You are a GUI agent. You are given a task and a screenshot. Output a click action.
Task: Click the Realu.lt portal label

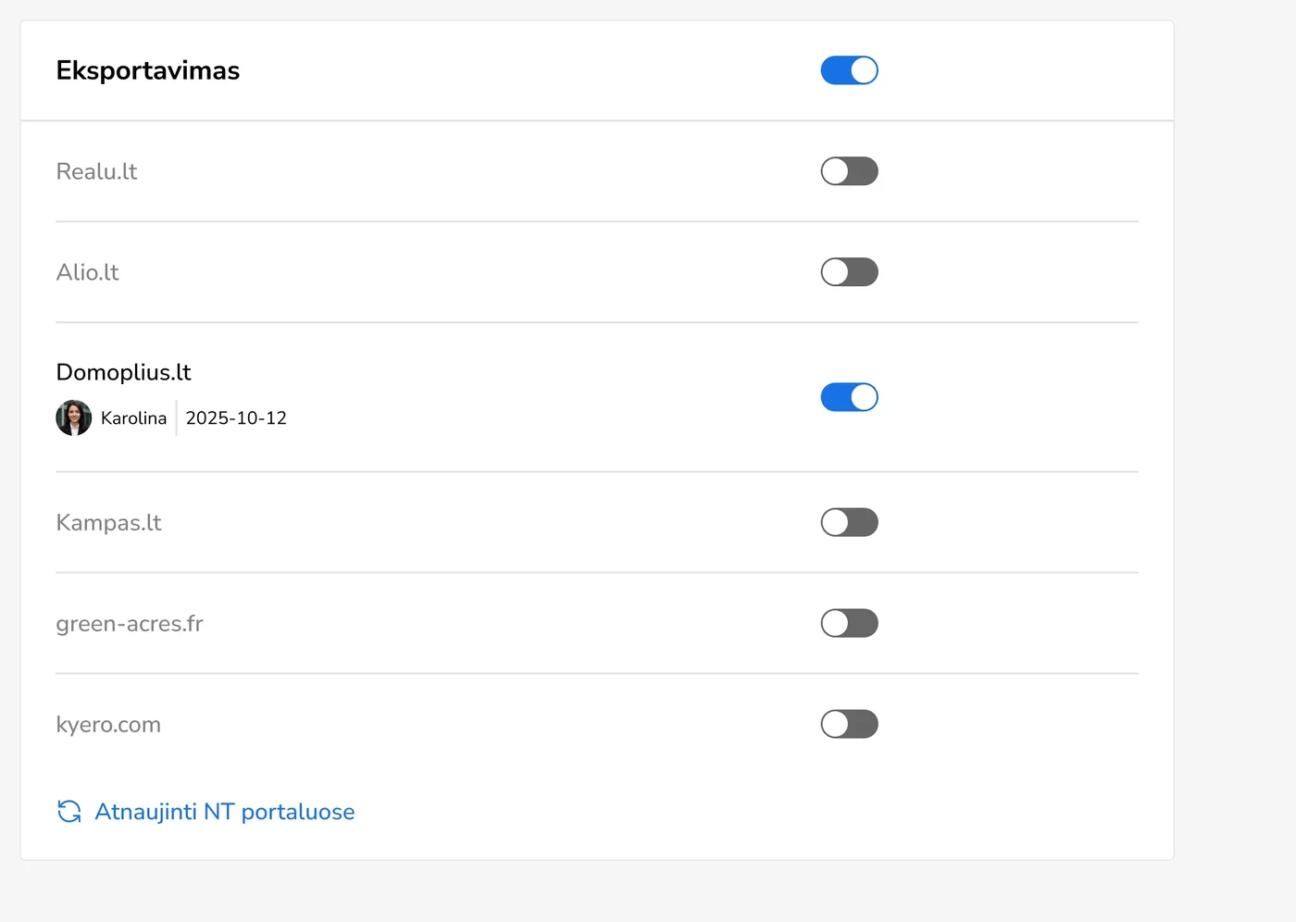coord(96,171)
